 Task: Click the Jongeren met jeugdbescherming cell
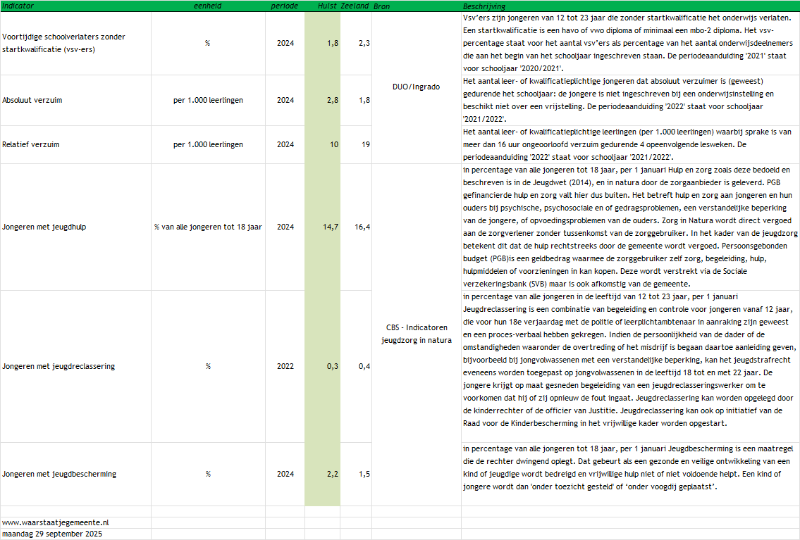point(59,474)
